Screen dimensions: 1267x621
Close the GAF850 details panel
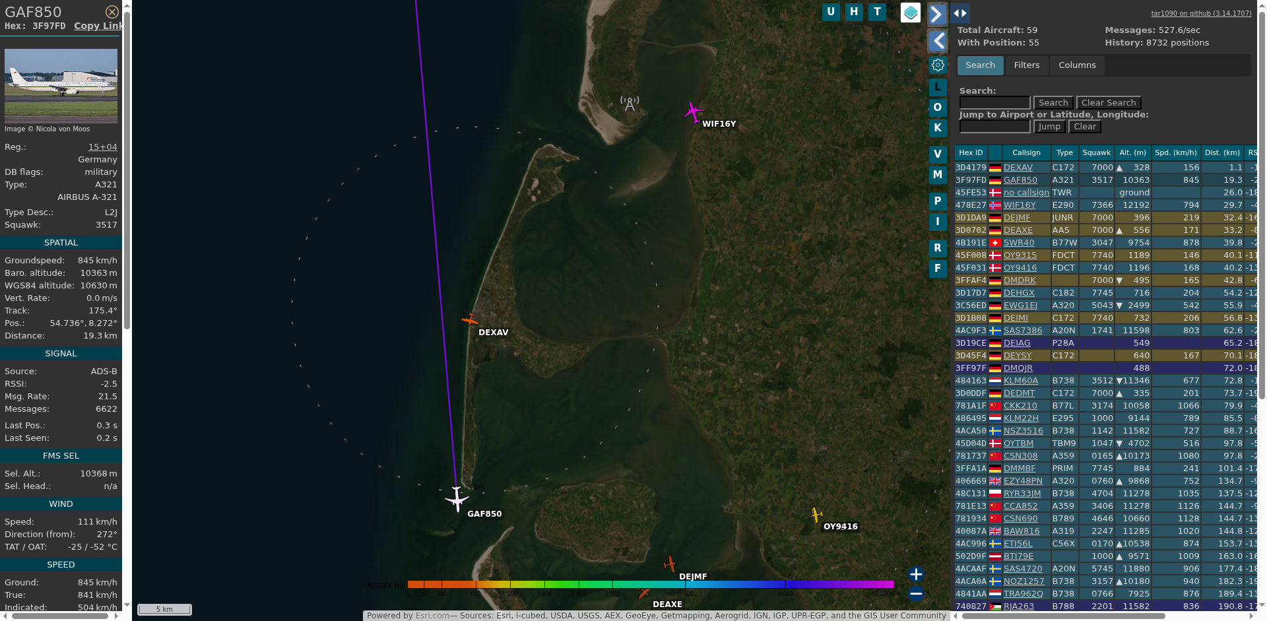[112, 12]
